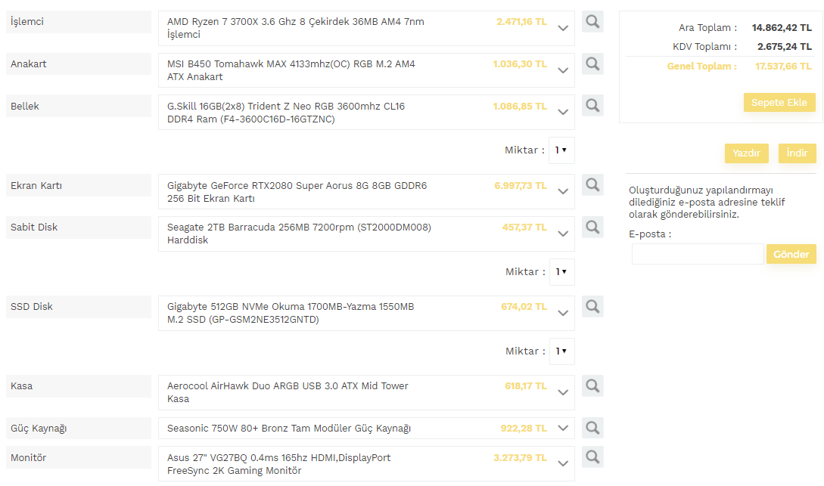The height and width of the screenshot is (486, 824).
Task: Click the search icon for Güç Kaynağı row
Action: point(592,428)
